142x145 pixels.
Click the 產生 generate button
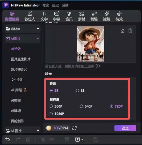(x=125, y=128)
